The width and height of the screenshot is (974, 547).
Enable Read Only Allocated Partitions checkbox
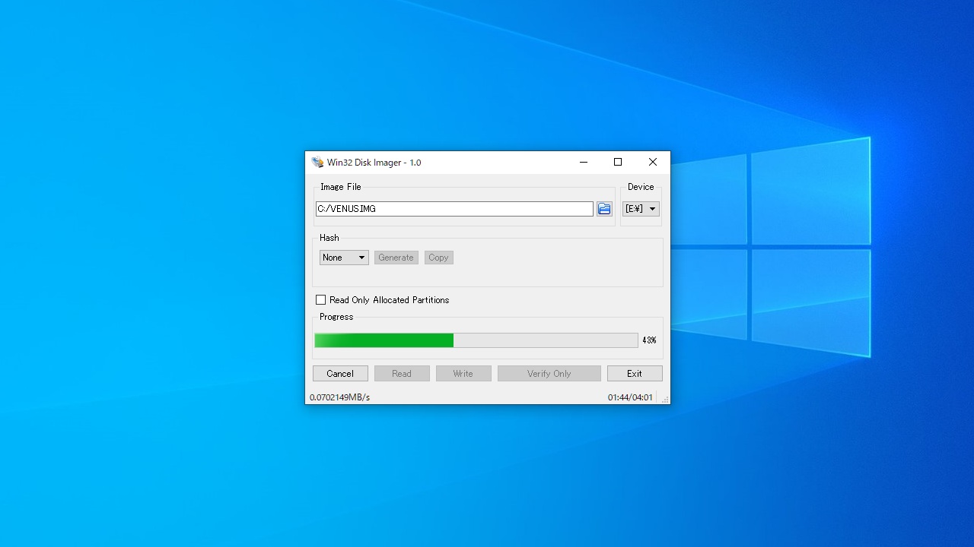coord(320,300)
